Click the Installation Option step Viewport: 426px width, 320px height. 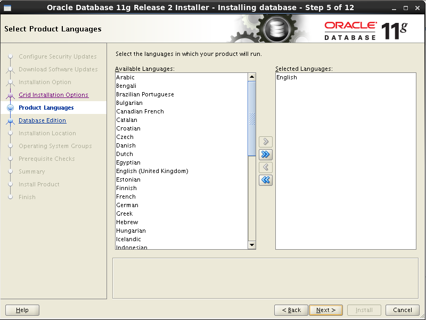coord(45,82)
